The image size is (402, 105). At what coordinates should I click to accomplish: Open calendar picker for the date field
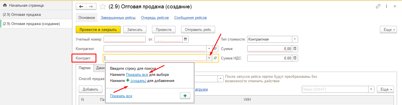coord(185,39)
